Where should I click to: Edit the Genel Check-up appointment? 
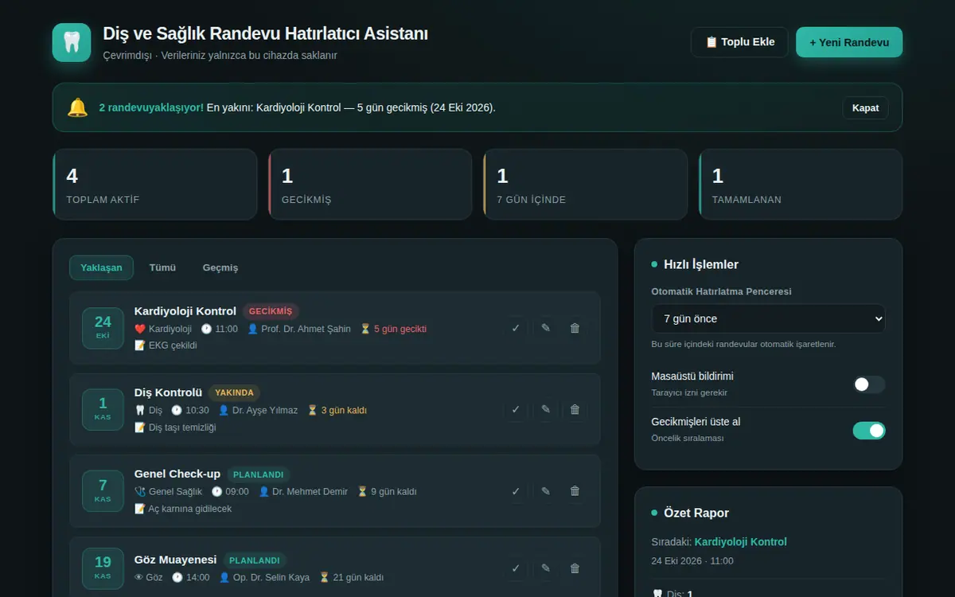(x=545, y=491)
